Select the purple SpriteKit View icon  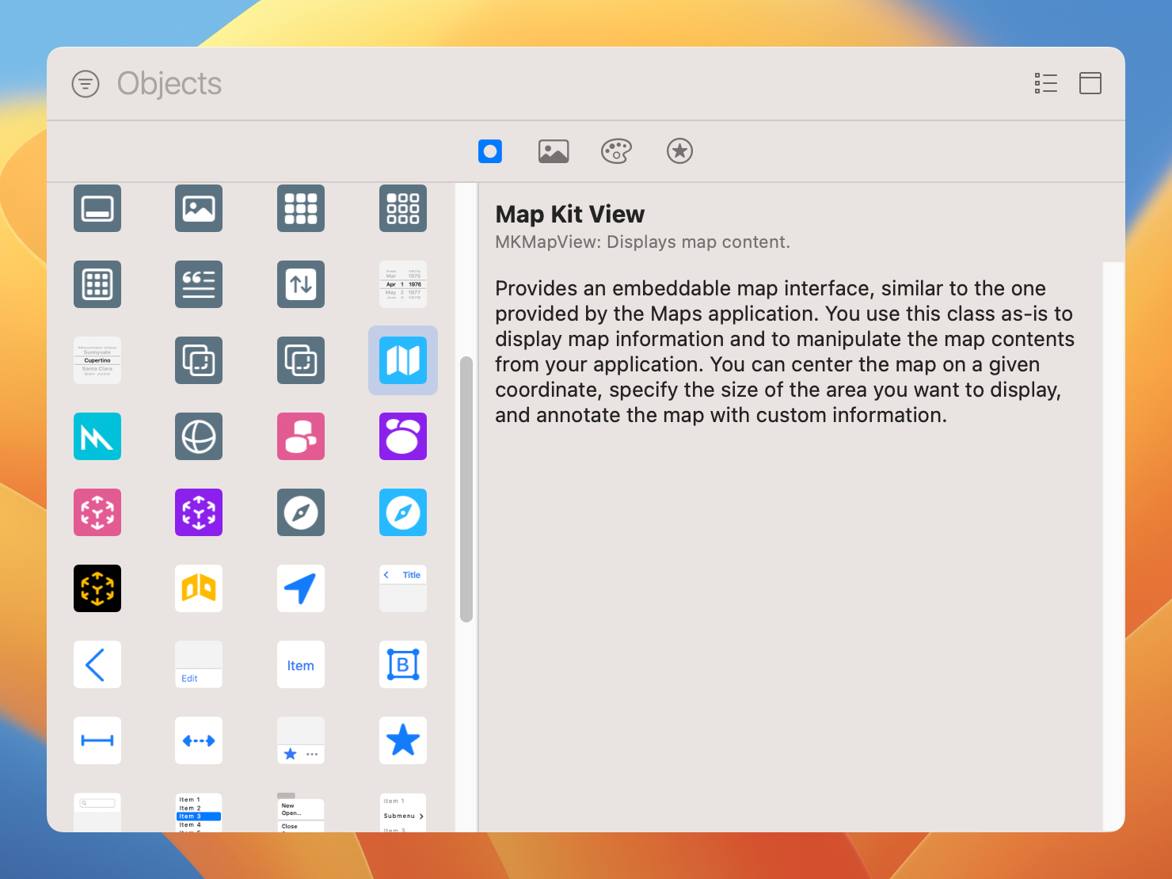coord(402,436)
